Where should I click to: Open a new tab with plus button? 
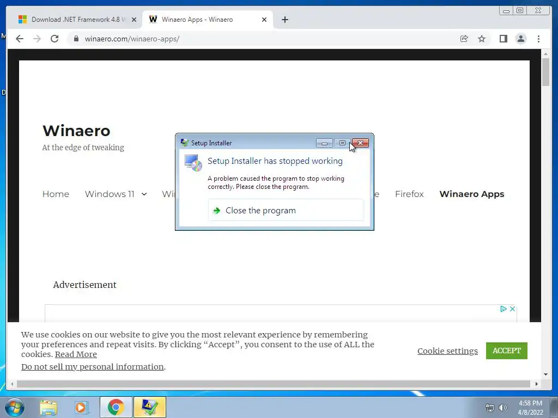(x=284, y=20)
